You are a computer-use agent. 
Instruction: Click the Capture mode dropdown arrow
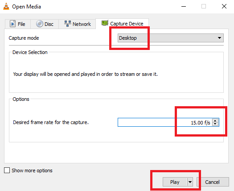click(x=219, y=38)
